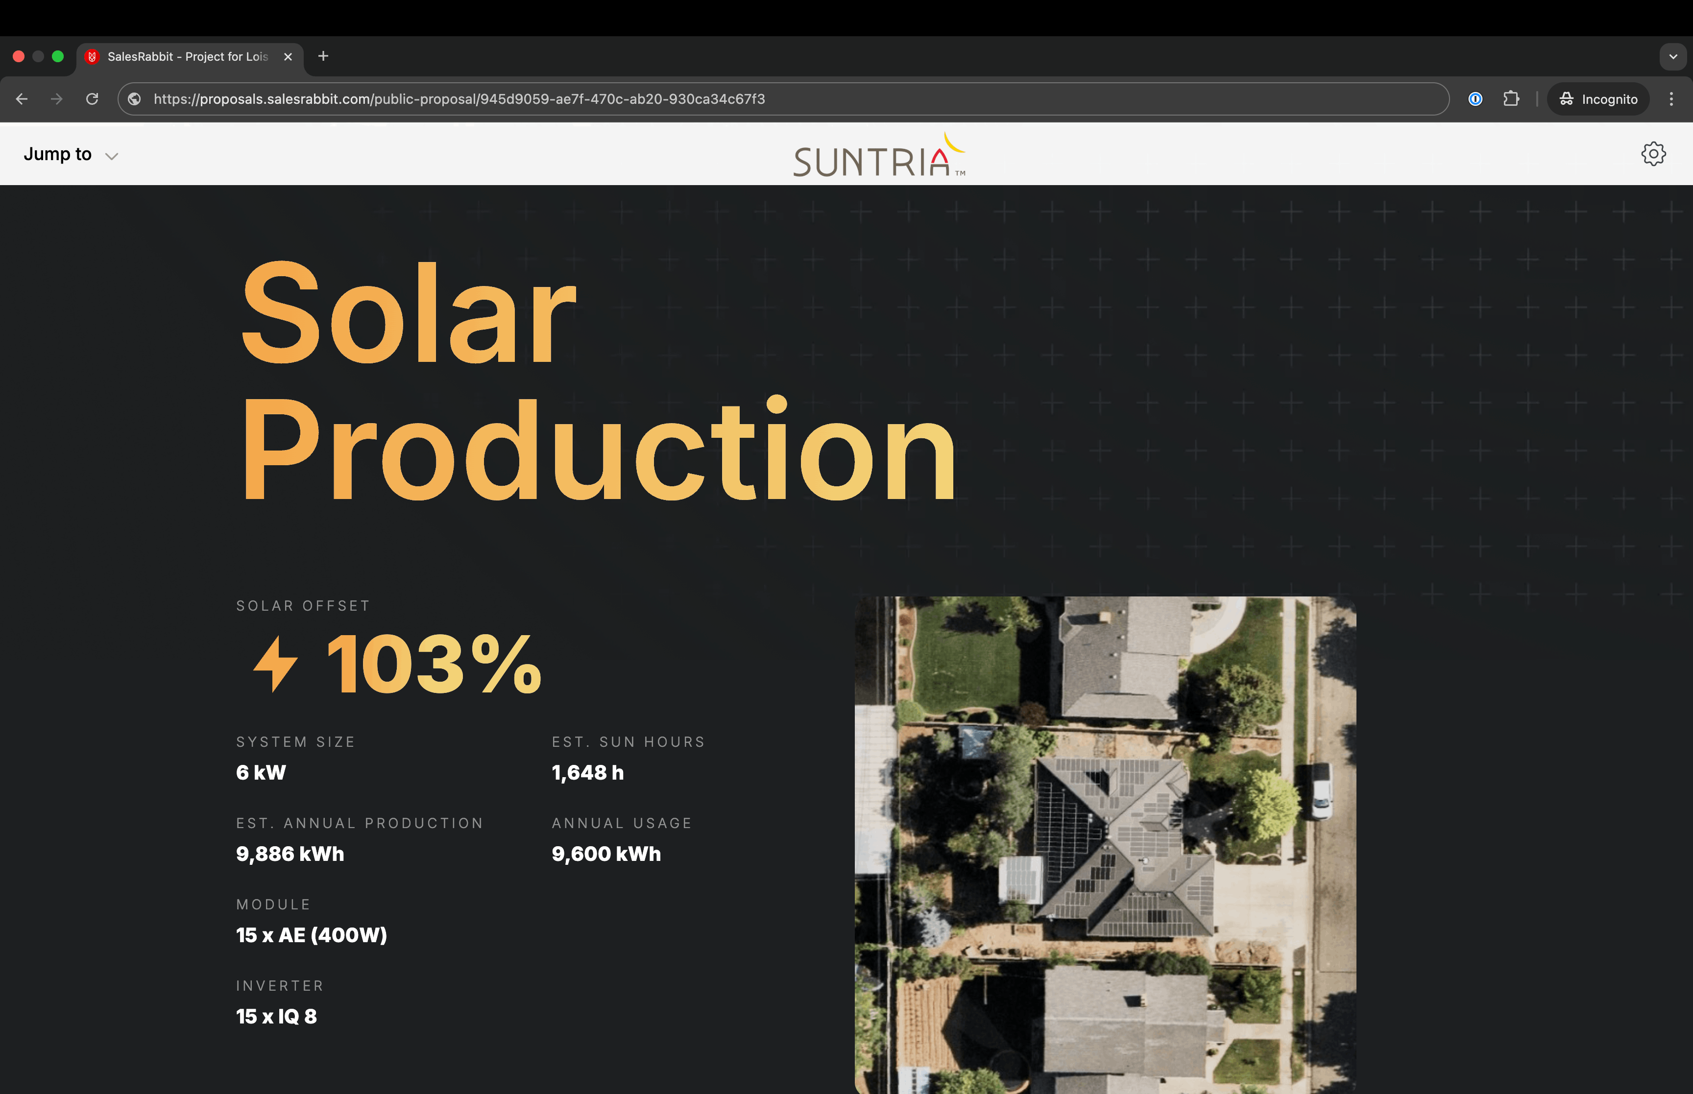
Task: Click the 1Password extension icon
Action: 1475,99
